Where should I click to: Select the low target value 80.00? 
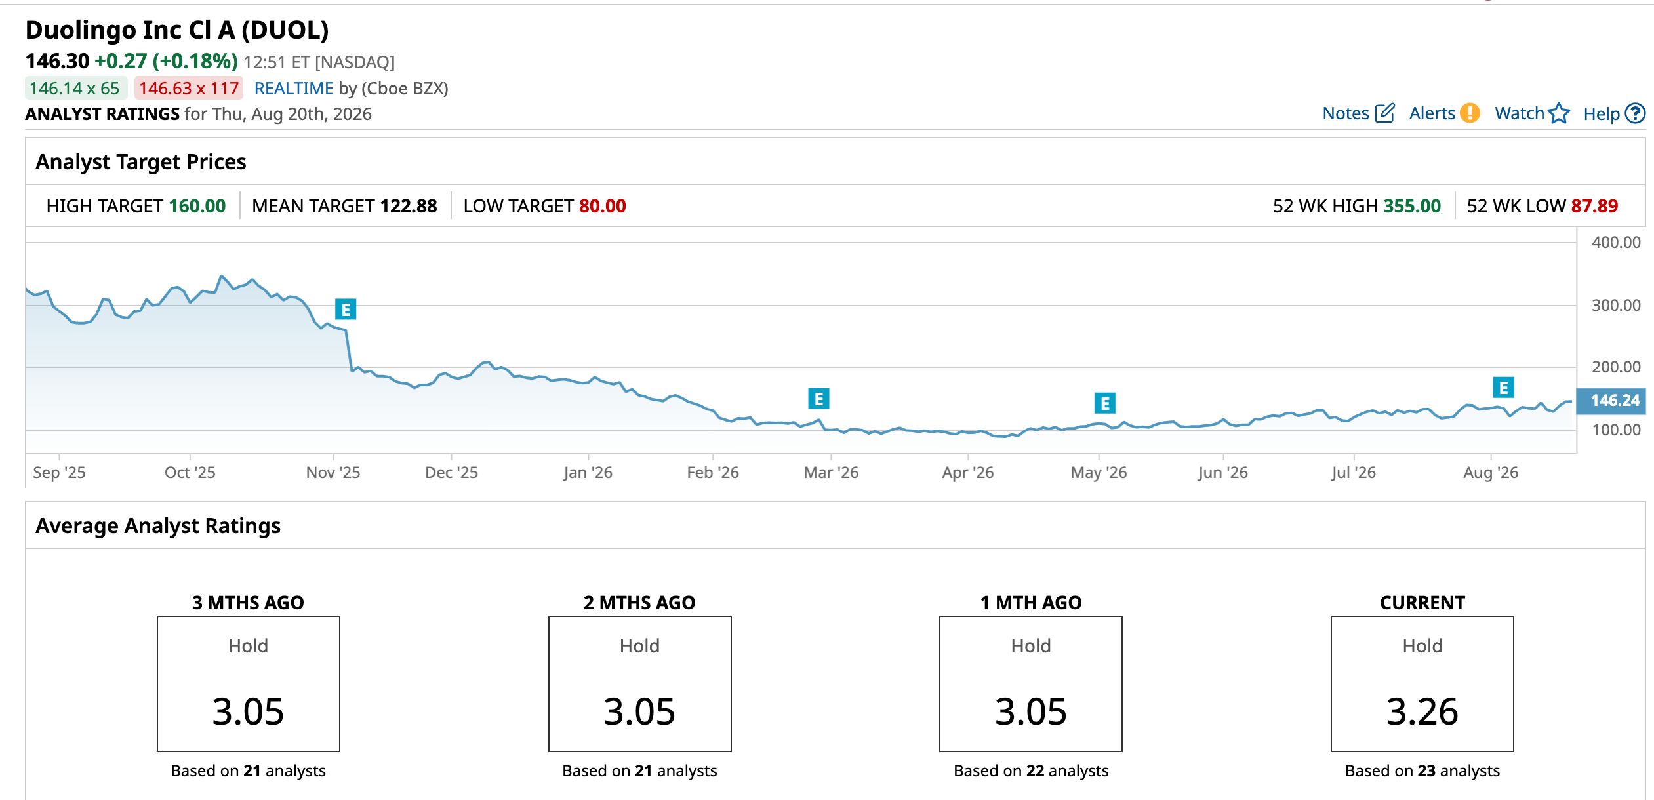pos(603,206)
